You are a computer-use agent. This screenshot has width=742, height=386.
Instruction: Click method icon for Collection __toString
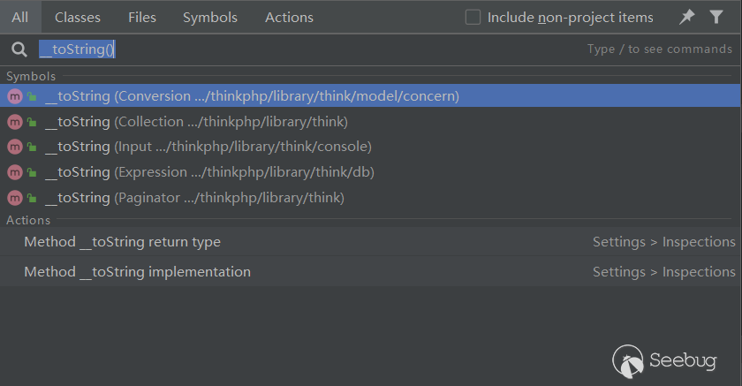tap(14, 122)
